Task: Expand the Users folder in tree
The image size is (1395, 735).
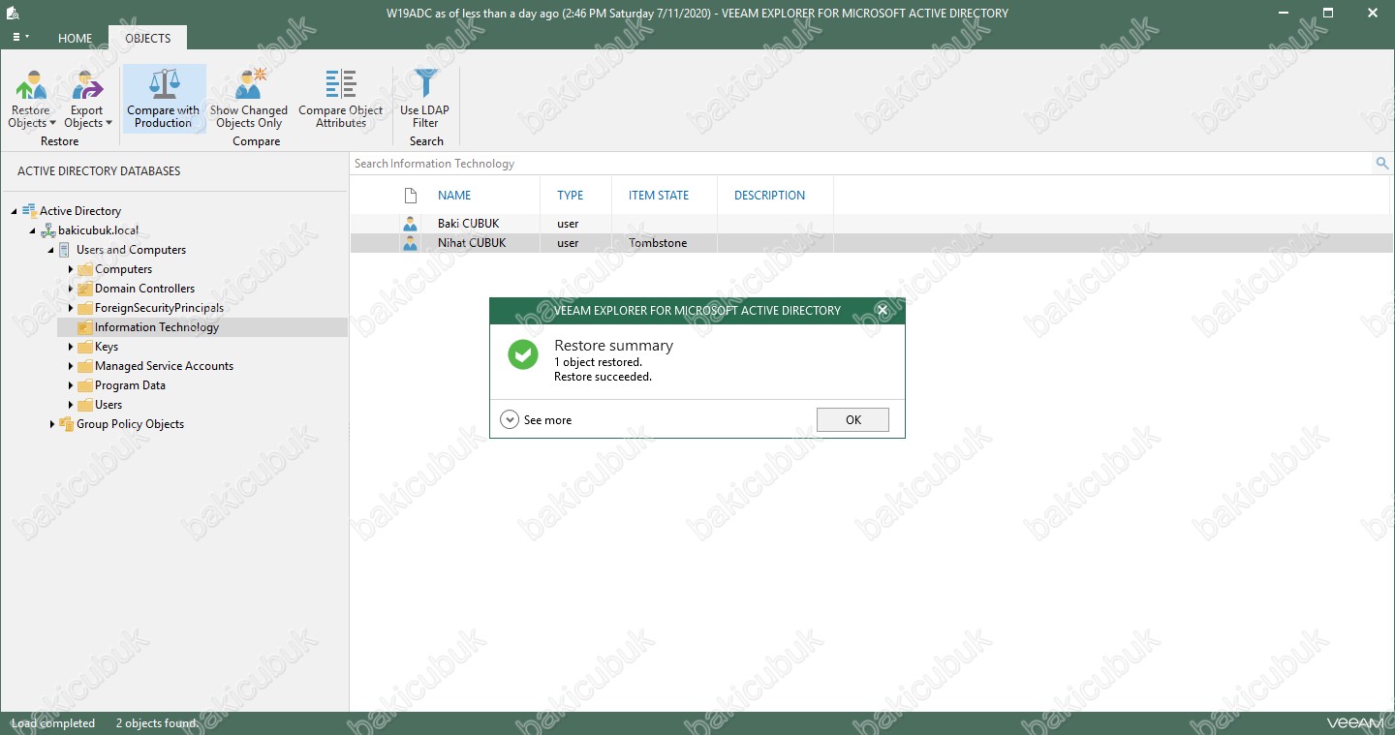Action: pos(71,405)
